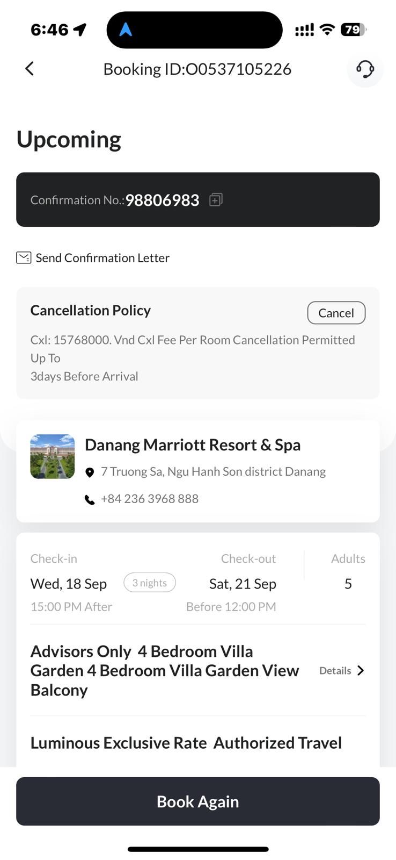Viewport: 396px width, 860px height.
Task: Tap the envelope icon for confirmation letter
Action: pyautogui.click(x=24, y=258)
